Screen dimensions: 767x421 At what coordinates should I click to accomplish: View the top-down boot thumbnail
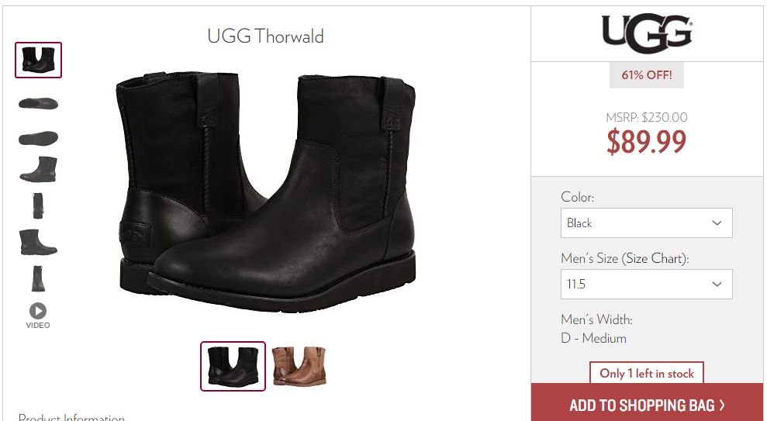38,103
